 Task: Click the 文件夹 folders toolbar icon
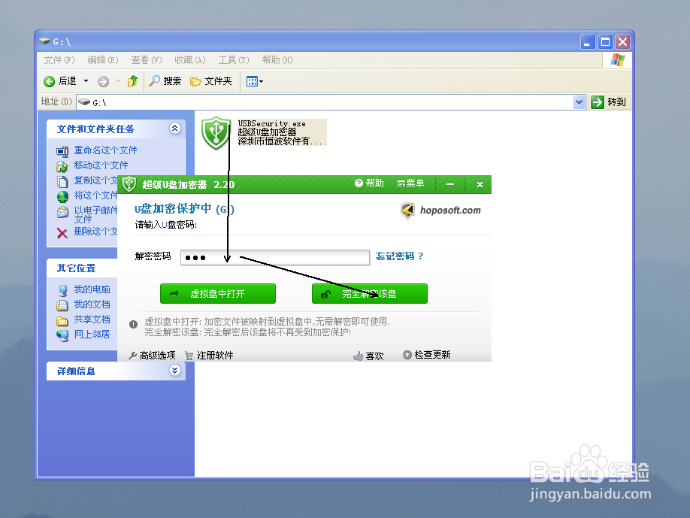pyautogui.click(x=195, y=81)
